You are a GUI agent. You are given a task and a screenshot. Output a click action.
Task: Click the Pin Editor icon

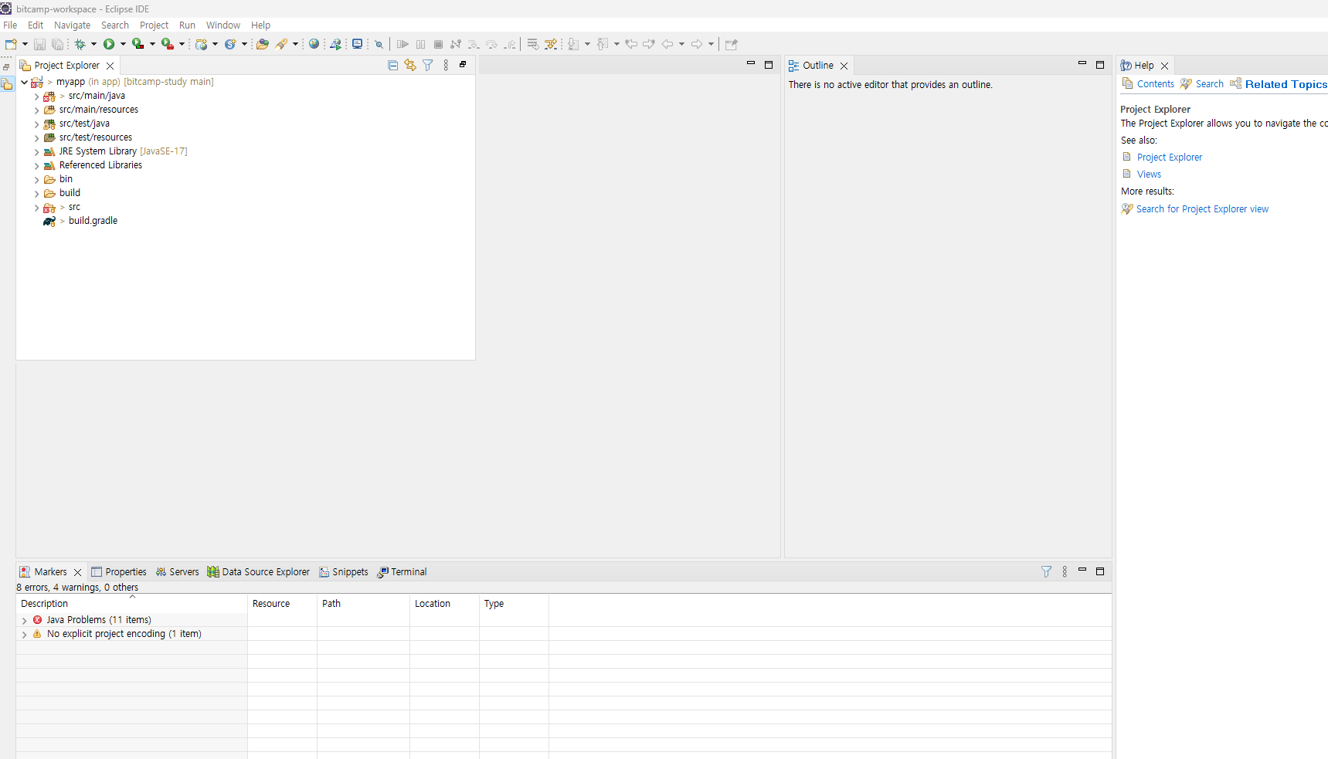(732, 44)
